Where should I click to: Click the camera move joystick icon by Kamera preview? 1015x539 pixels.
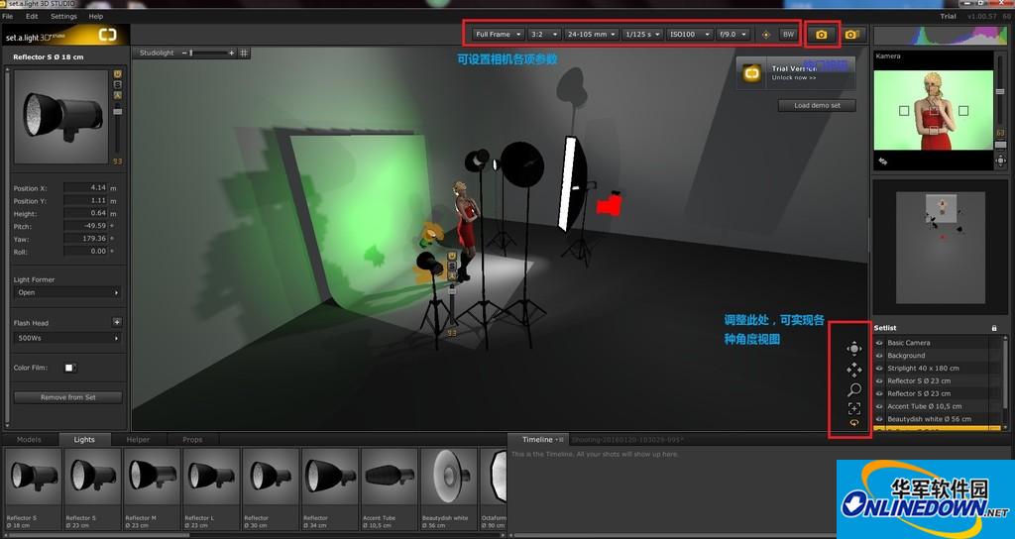pos(1001,160)
